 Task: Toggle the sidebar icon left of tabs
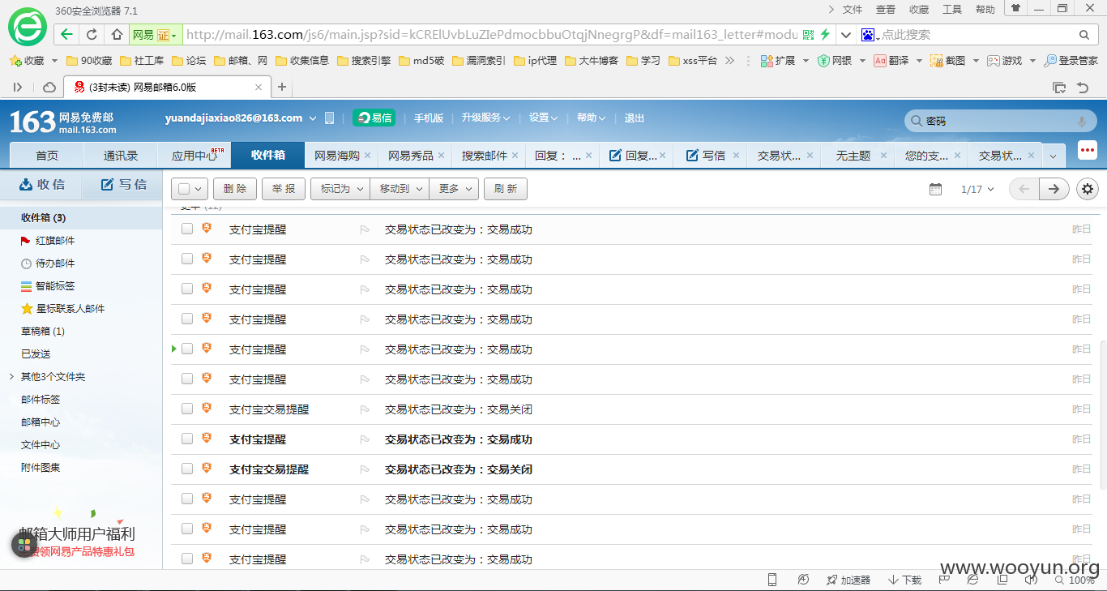coord(18,87)
